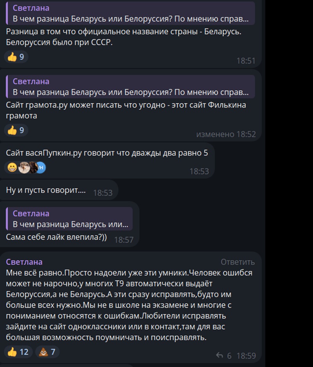
Task: Open quoted message above Сайт грамота.ру reply
Action: (130, 86)
